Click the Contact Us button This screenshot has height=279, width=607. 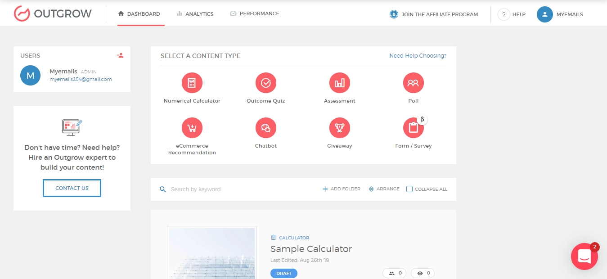[x=72, y=188]
